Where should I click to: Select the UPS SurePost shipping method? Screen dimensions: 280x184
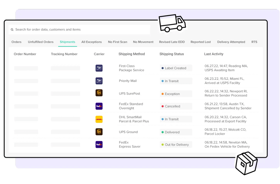129,94
